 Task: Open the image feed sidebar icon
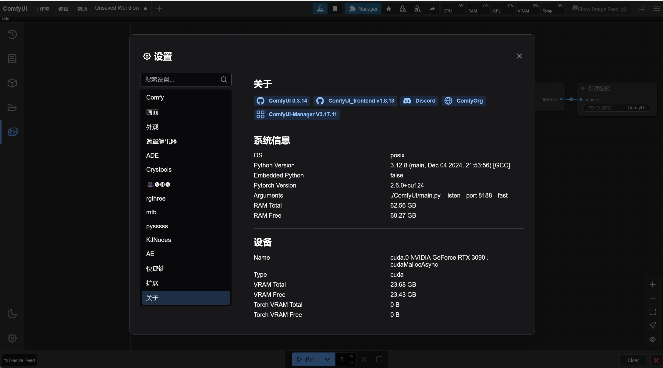pos(12,131)
